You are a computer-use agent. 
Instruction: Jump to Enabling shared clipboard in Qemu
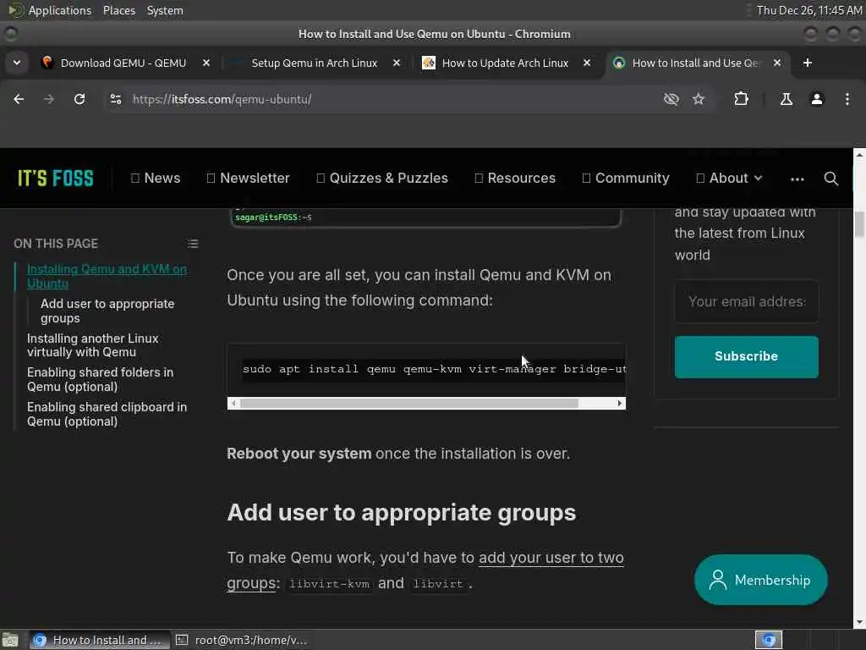tap(107, 414)
